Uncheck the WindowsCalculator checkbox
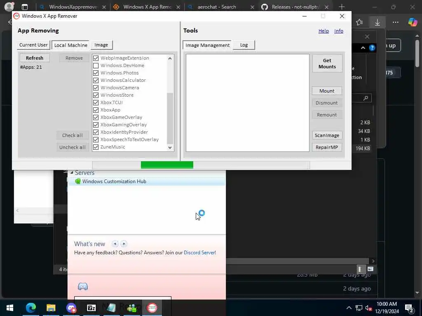 96,80
